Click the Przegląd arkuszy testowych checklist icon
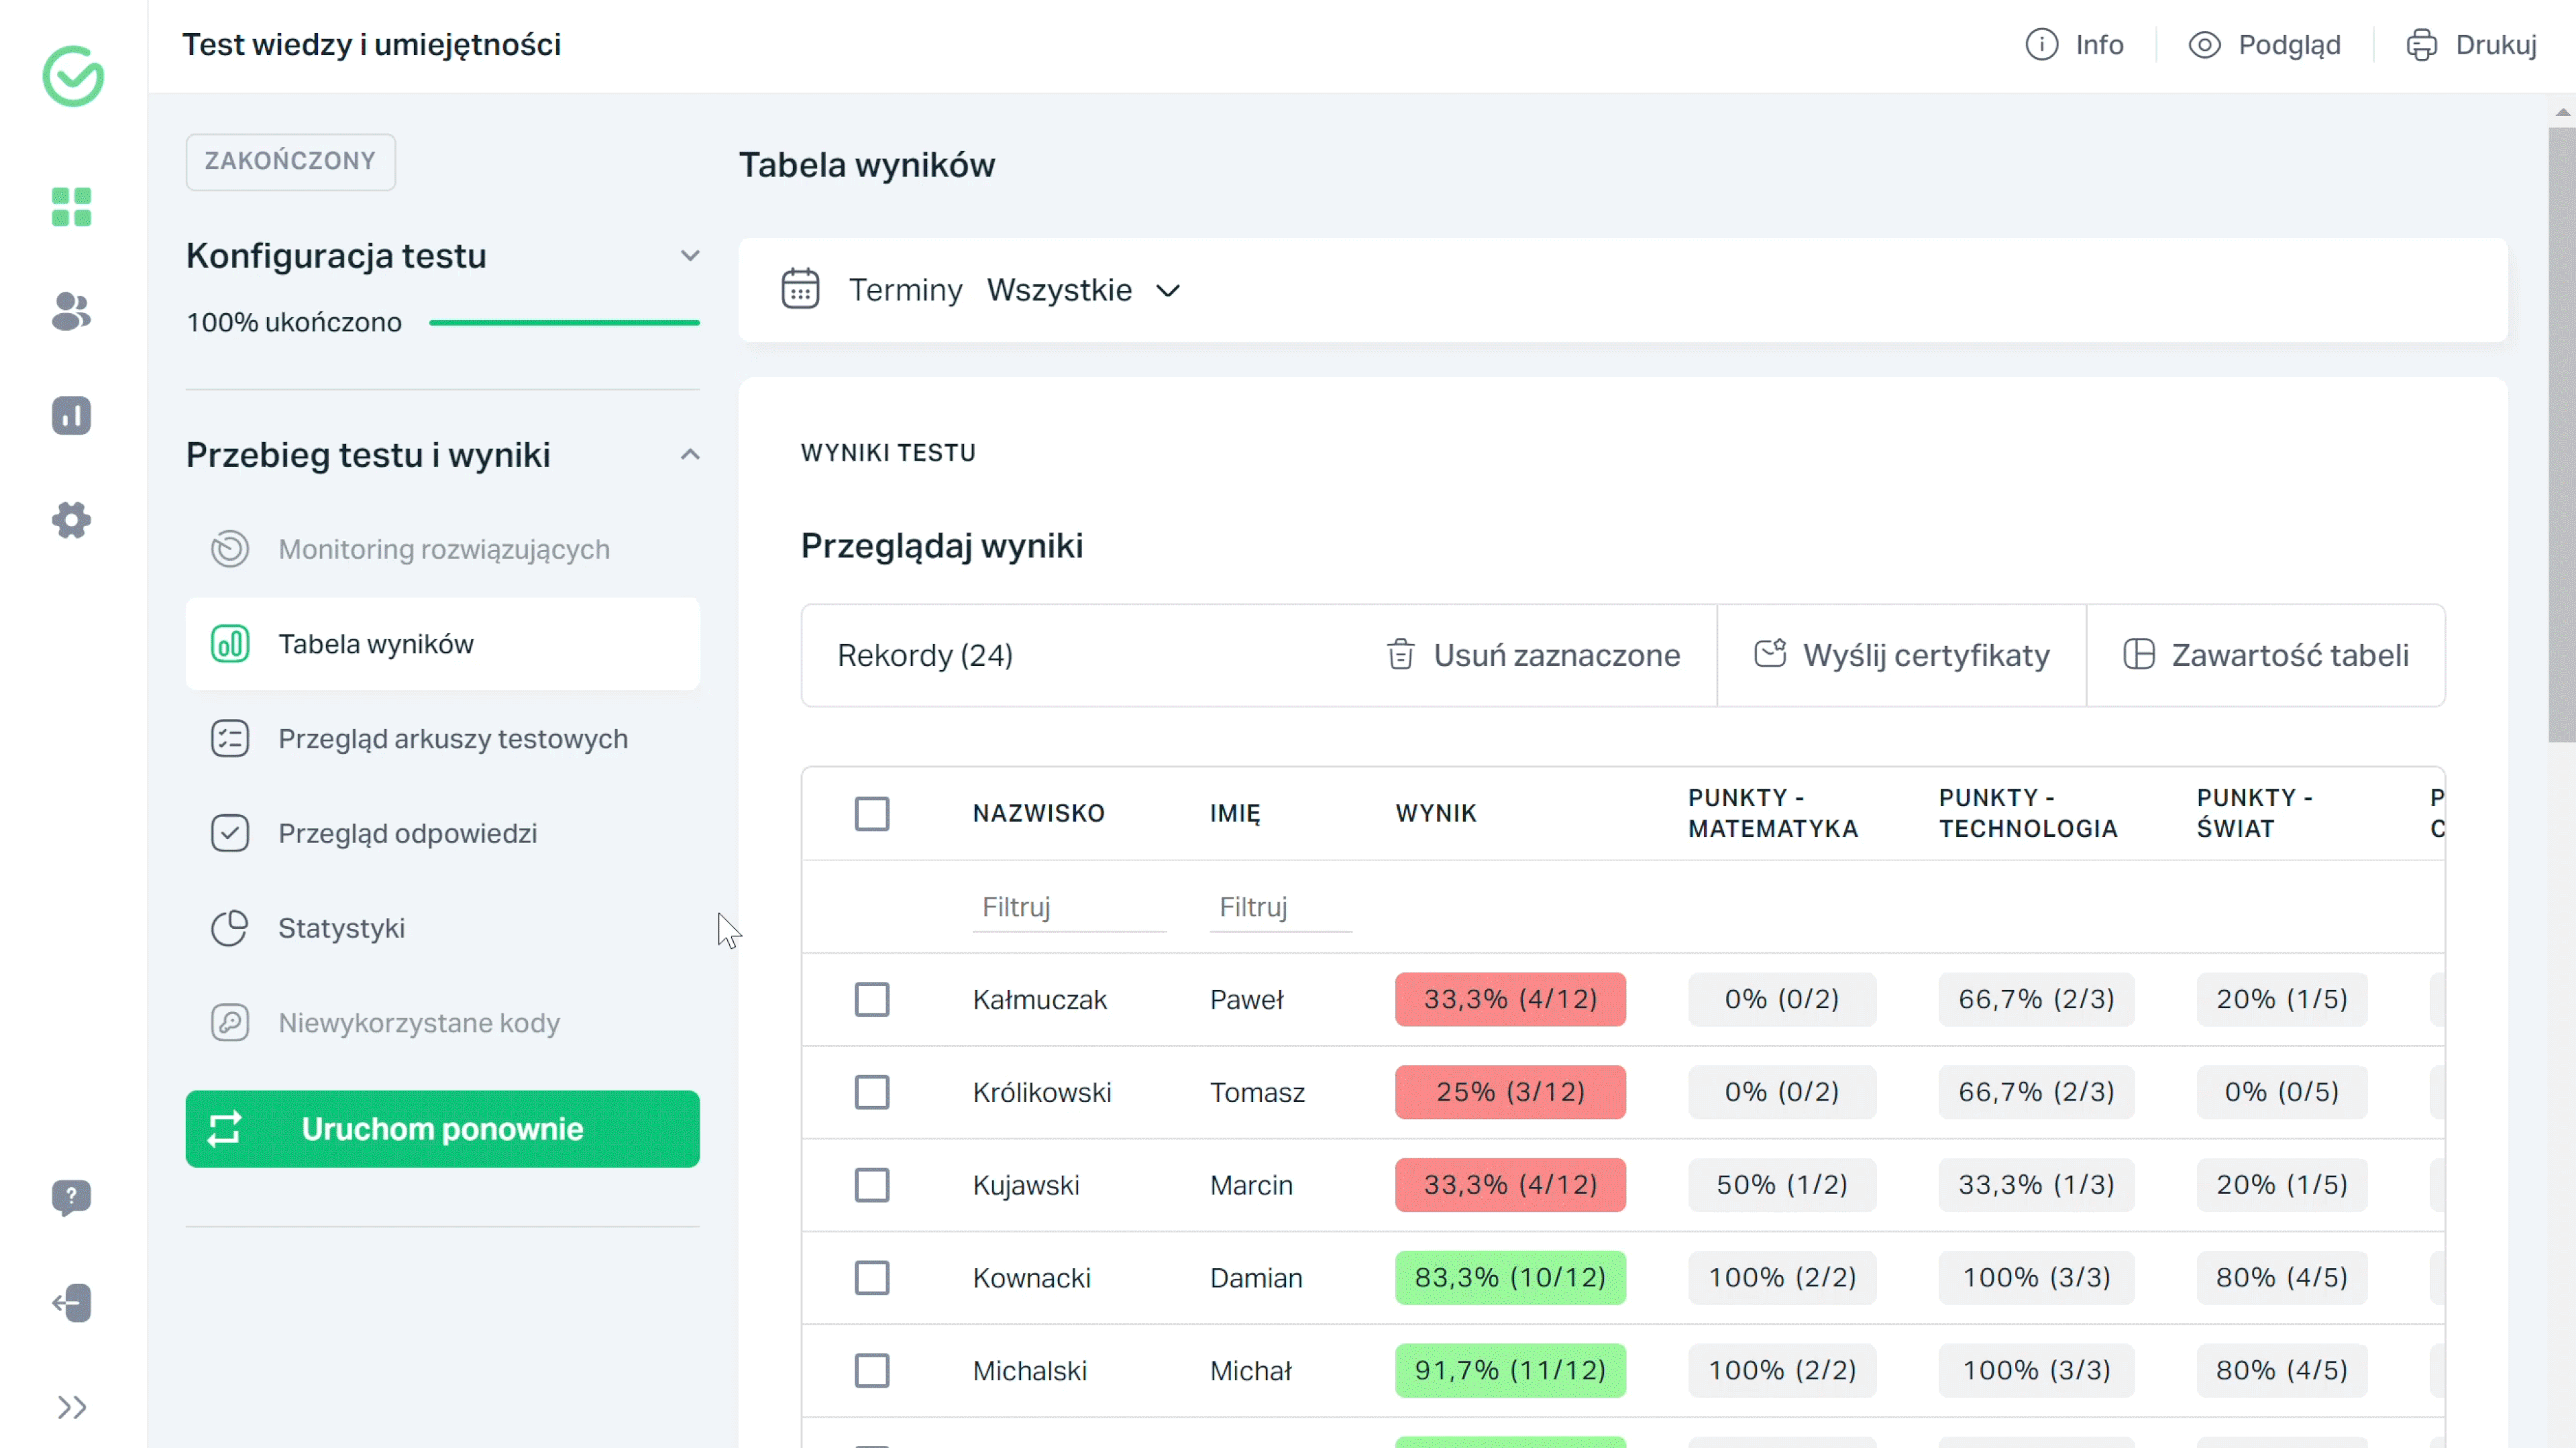This screenshot has width=2576, height=1448. pos(230,739)
